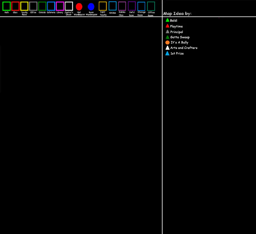Click the 'Super Faculty' label text
256x234 pixels.
tap(103, 13)
